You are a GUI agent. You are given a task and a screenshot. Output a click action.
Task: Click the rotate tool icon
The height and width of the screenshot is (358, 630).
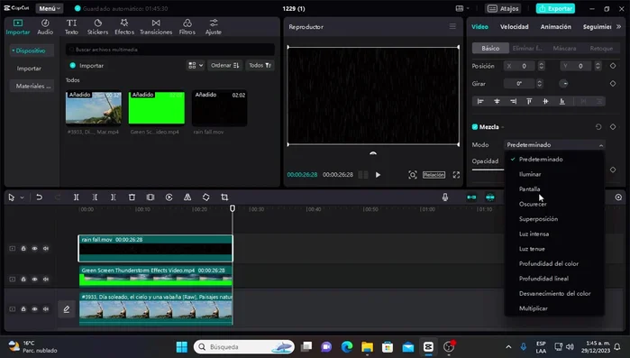[205, 197]
